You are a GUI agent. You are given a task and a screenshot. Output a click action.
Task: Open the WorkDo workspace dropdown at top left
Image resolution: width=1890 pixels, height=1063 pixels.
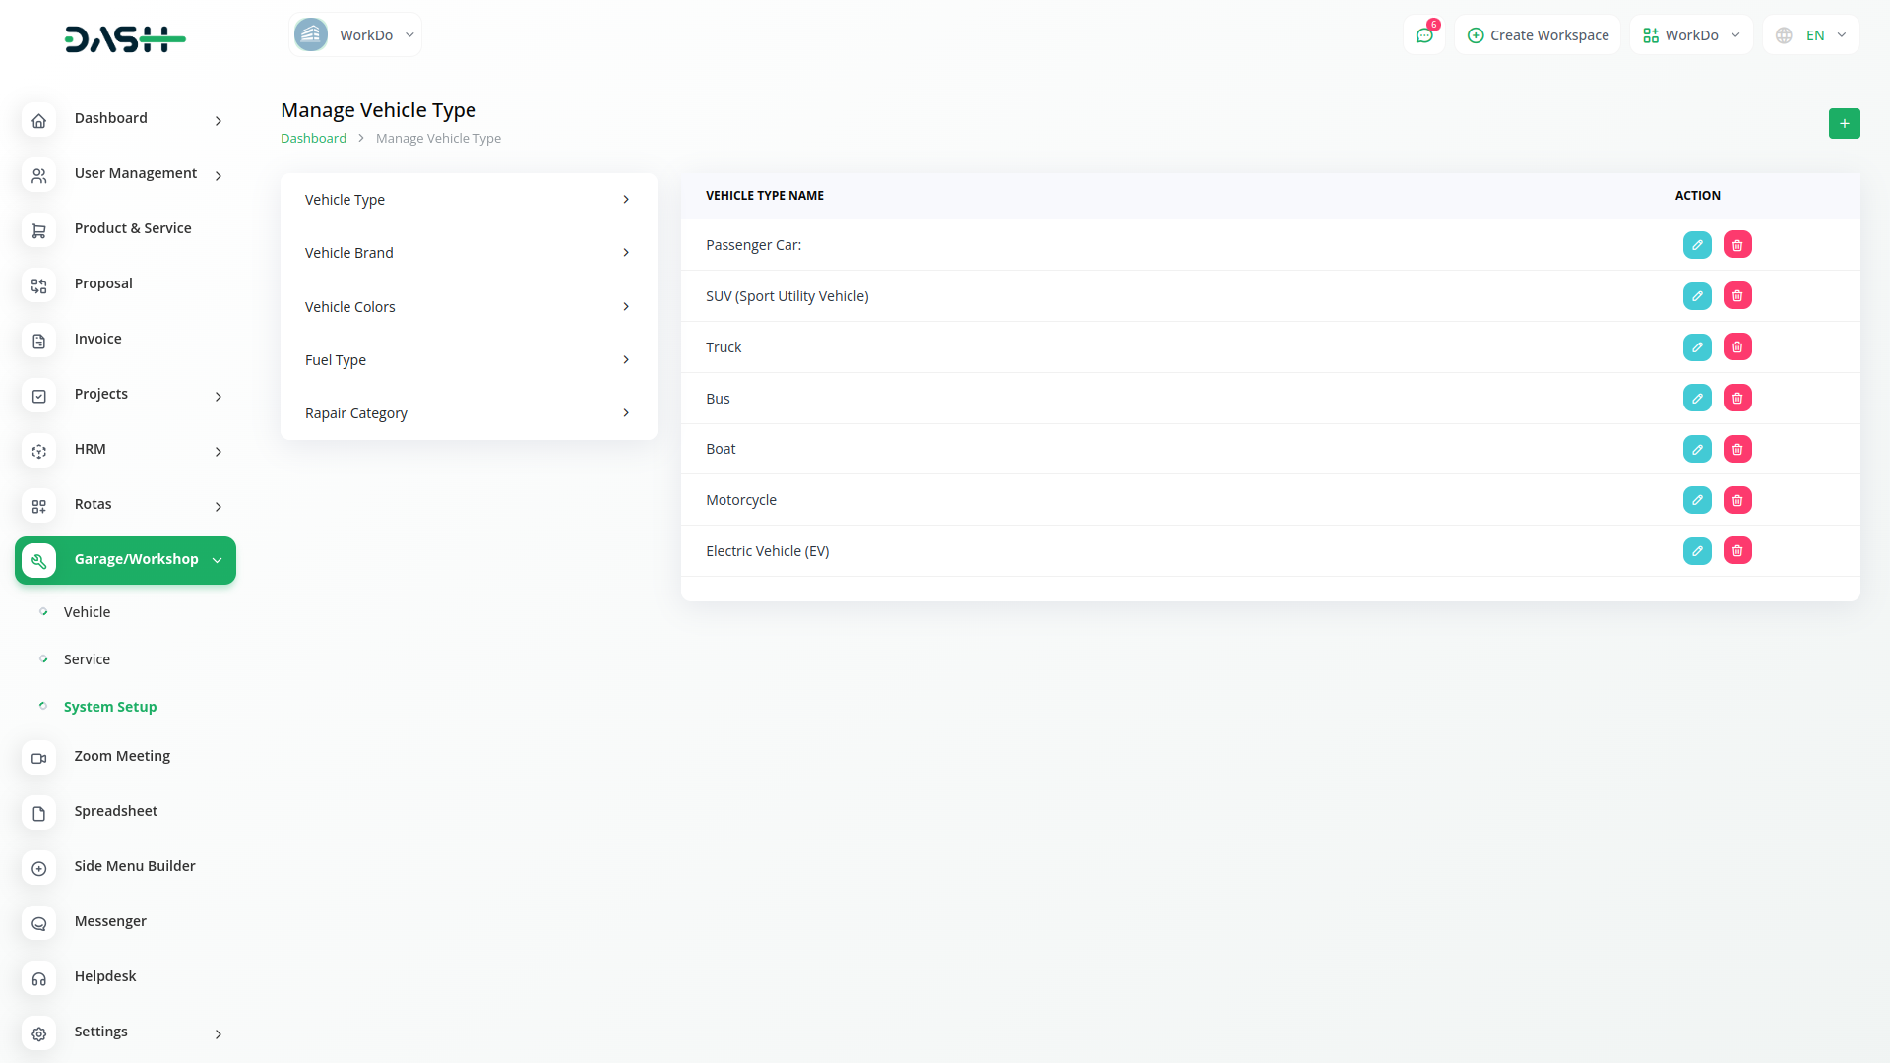pyautogui.click(x=355, y=35)
